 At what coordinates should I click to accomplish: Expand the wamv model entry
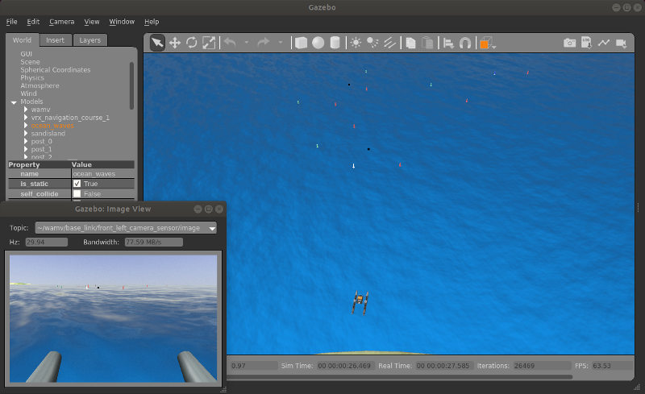tap(26, 110)
